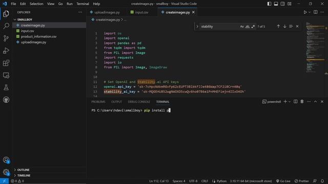Expand the replace field in find widget
This screenshot has height=184, width=328.
click(x=197, y=27)
